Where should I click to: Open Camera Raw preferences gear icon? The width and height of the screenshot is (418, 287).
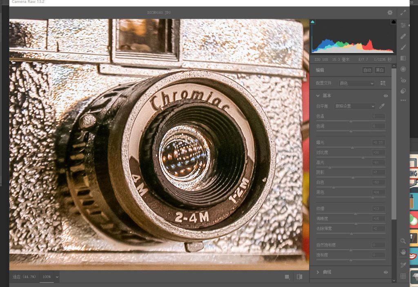tap(390, 13)
